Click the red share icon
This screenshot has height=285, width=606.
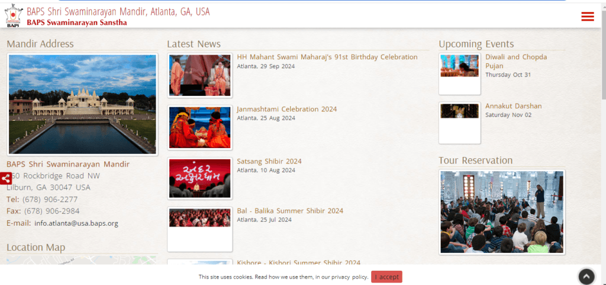point(5,178)
